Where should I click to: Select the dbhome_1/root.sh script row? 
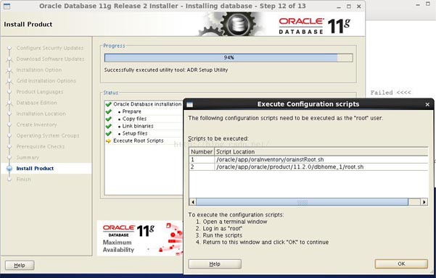tap(308, 167)
